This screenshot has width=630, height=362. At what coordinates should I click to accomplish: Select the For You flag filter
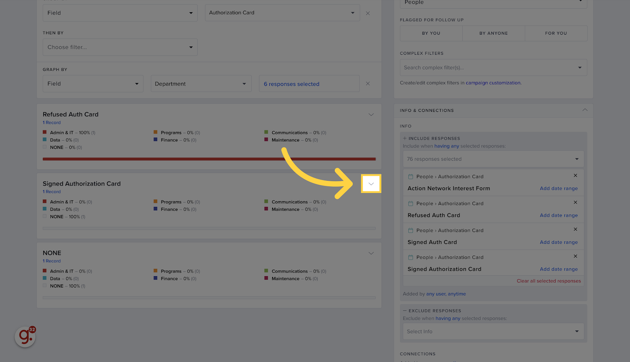click(x=556, y=33)
